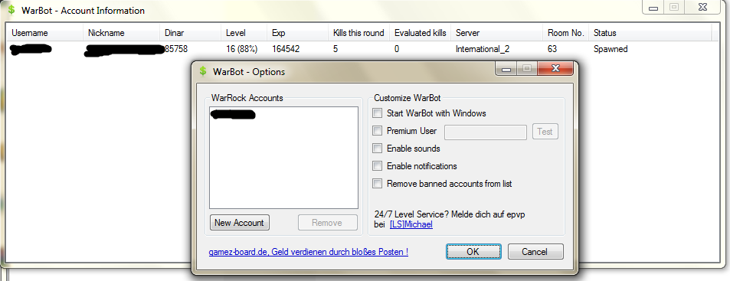Click the Kills this round value 5
The height and width of the screenshot is (281, 730).
pos(336,49)
